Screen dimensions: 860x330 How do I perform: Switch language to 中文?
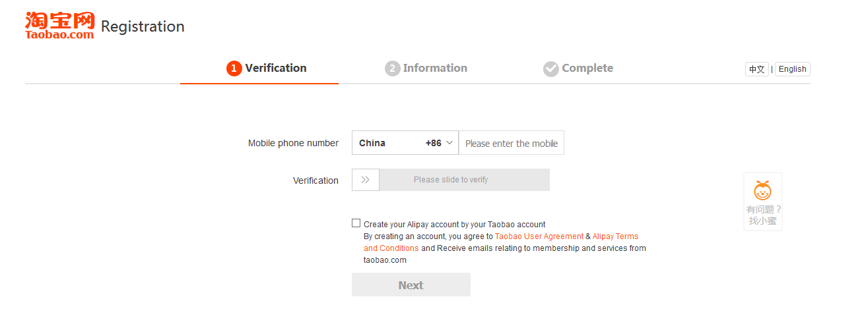click(x=756, y=69)
